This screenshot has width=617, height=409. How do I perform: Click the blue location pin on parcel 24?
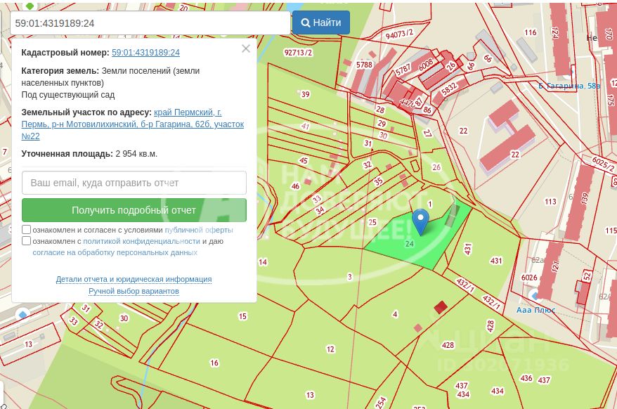(x=421, y=221)
